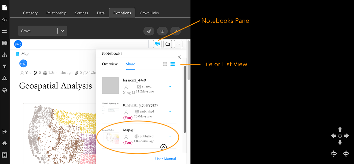Toggle fullscreen with the expand arrows icon
This screenshot has width=354, height=164.
pyautogui.click(x=175, y=31)
